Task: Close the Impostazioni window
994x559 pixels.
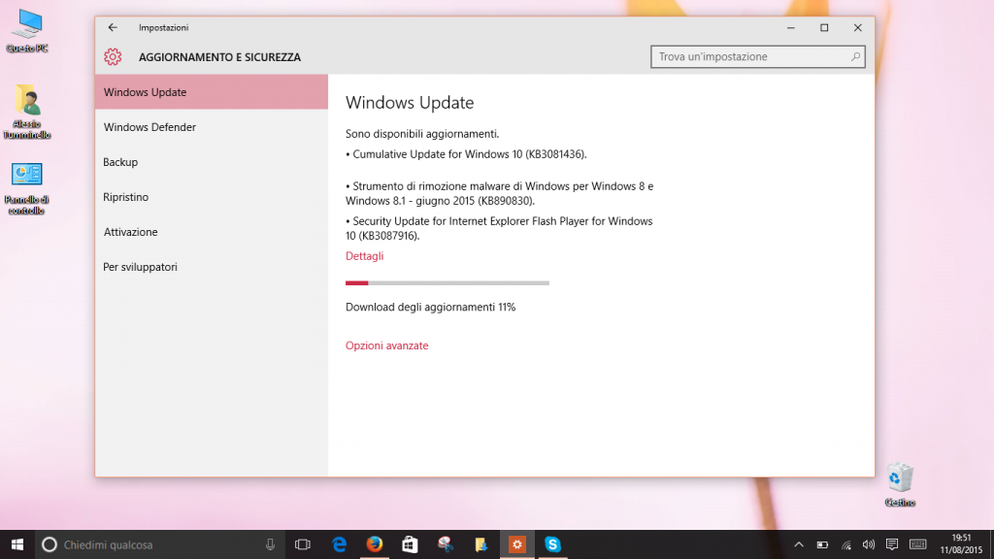Action: (x=858, y=27)
